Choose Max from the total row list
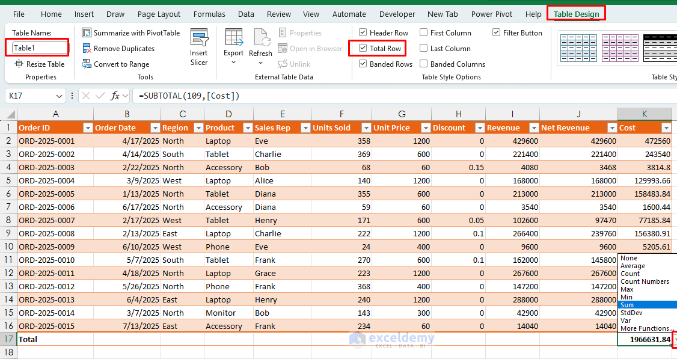Viewport: 677px width, 359px height. (627, 289)
